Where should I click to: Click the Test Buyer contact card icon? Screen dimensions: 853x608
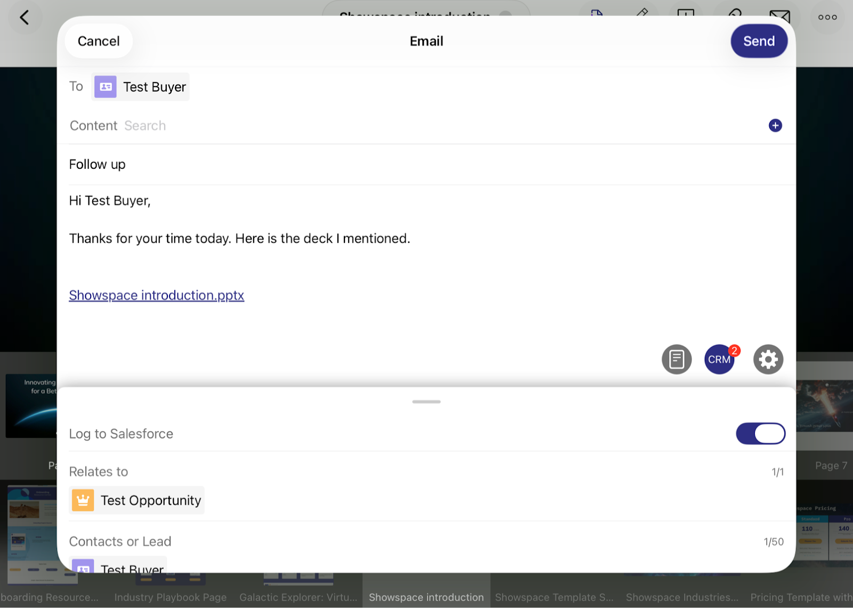point(105,86)
